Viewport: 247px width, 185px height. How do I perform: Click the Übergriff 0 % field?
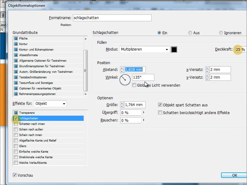tap(131, 113)
